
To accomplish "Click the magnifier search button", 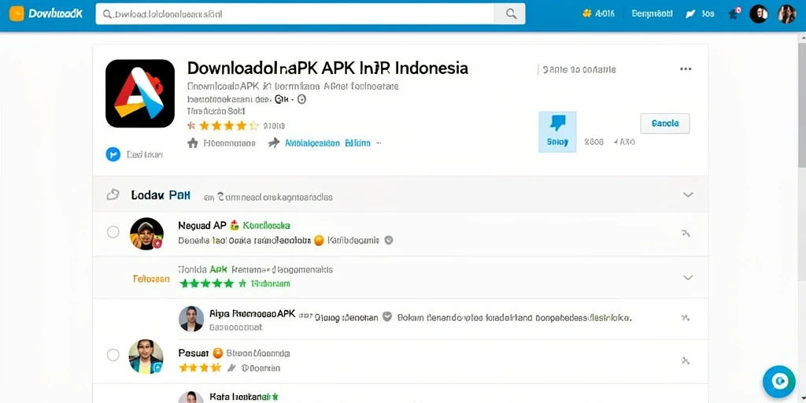I will (510, 14).
